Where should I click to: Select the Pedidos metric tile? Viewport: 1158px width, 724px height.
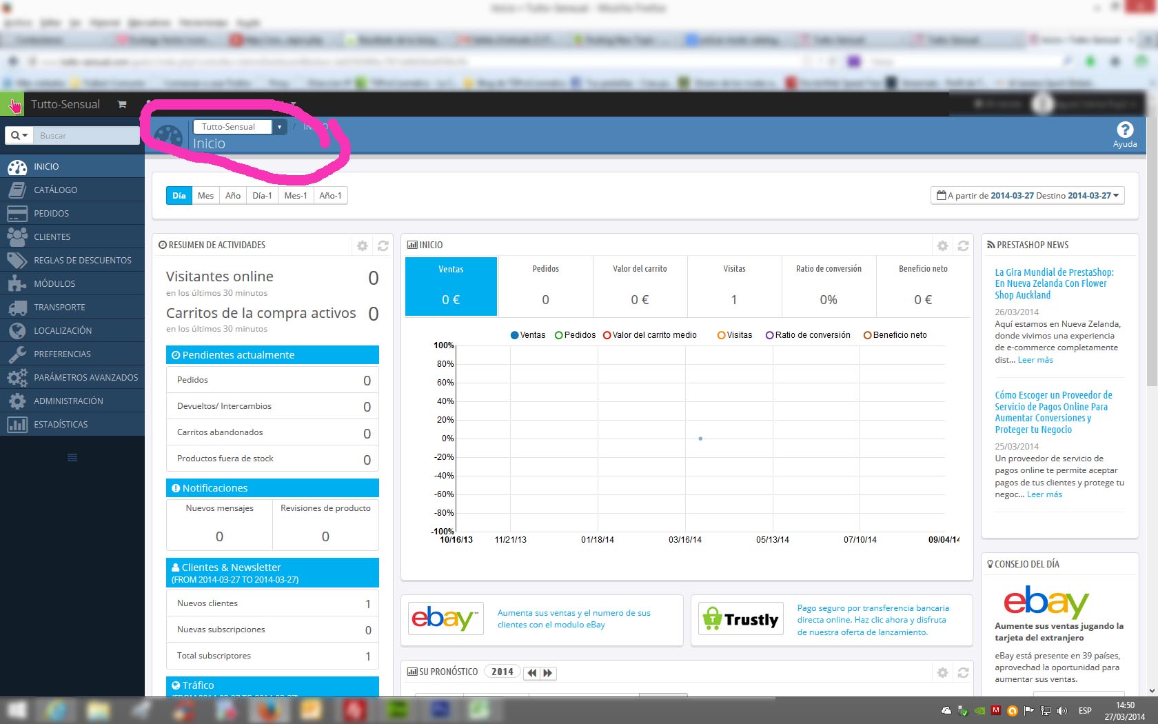545,286
